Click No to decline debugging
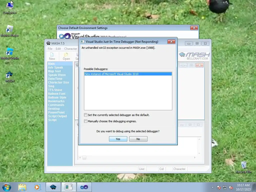The image size is (256, 192). click(138, 139)
